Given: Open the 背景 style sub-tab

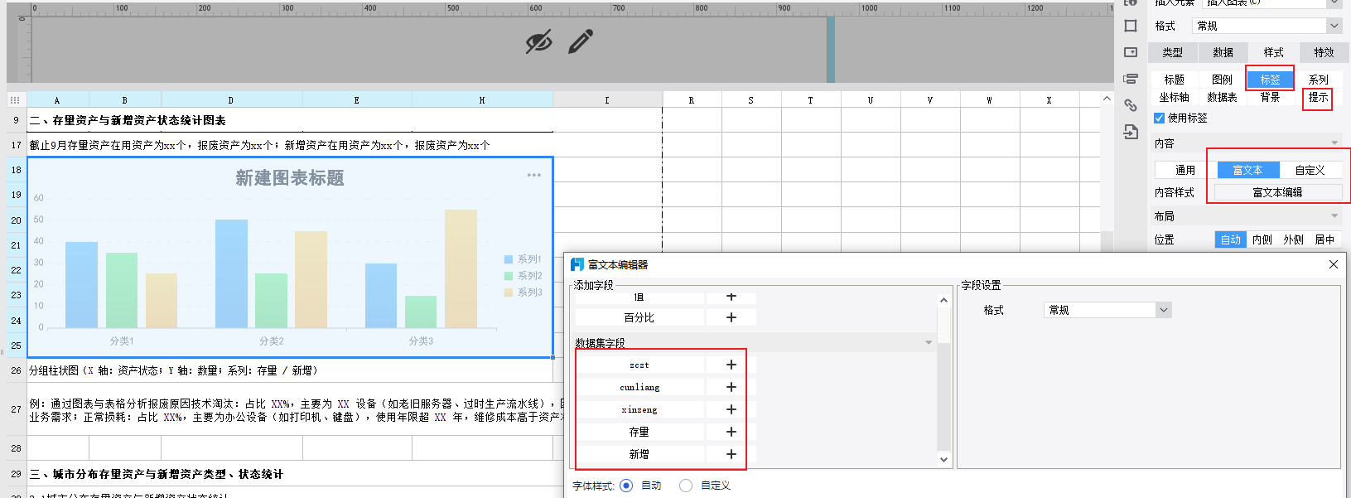Looking at the screenshot, I should coord(1270,97).
